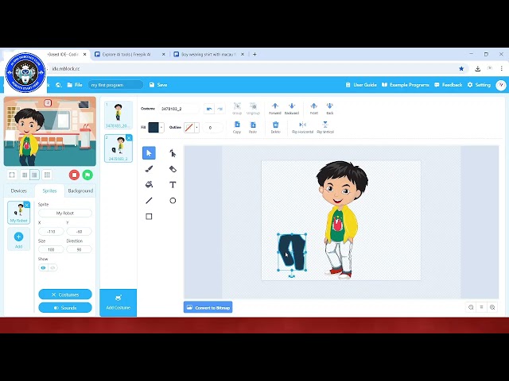Stop the program with the red button
Image resolution: width=509 pixels, height=381 pixels.
[x=74, y=175]
